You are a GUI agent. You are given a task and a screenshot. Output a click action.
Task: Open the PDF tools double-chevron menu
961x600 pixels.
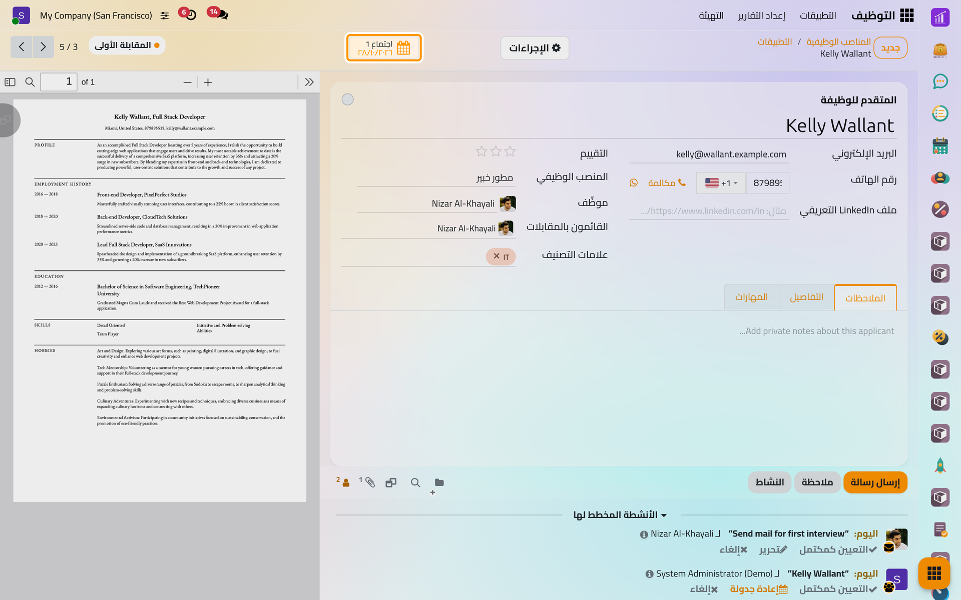pos(309,82)
